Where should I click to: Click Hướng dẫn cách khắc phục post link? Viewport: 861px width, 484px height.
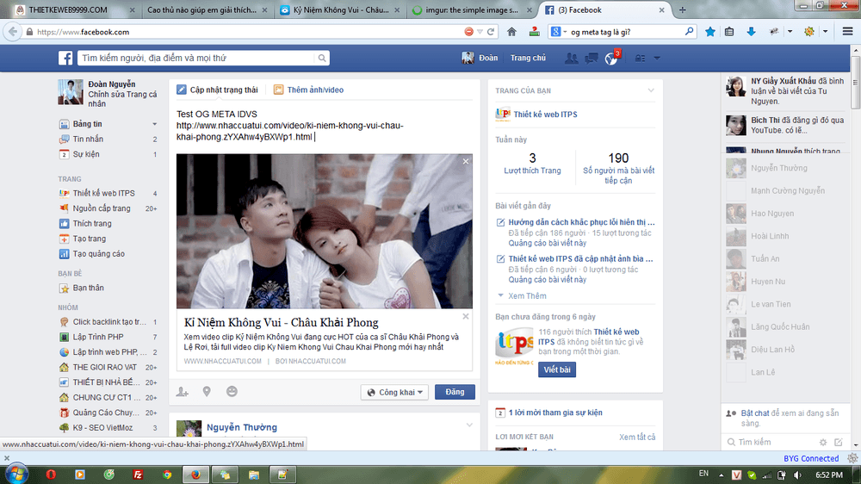[581, 222]
